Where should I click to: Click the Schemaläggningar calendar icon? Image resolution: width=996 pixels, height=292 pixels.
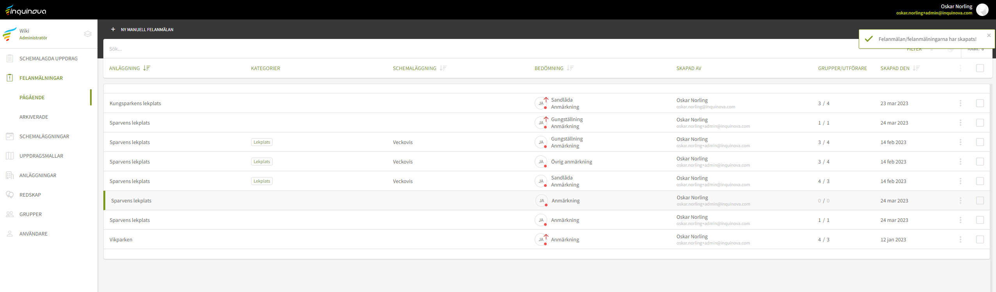point(10,136)
